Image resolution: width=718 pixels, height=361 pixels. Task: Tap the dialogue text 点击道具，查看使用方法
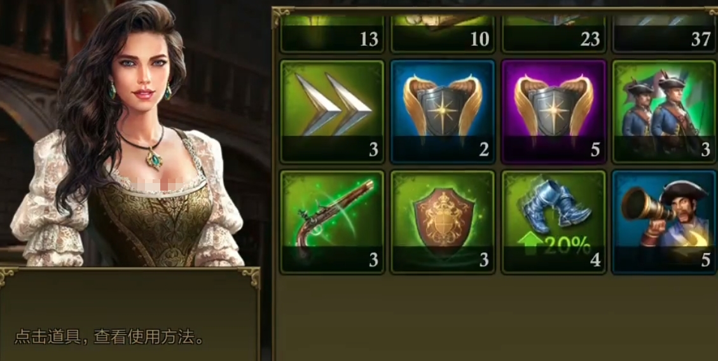[x=109, y=337]
